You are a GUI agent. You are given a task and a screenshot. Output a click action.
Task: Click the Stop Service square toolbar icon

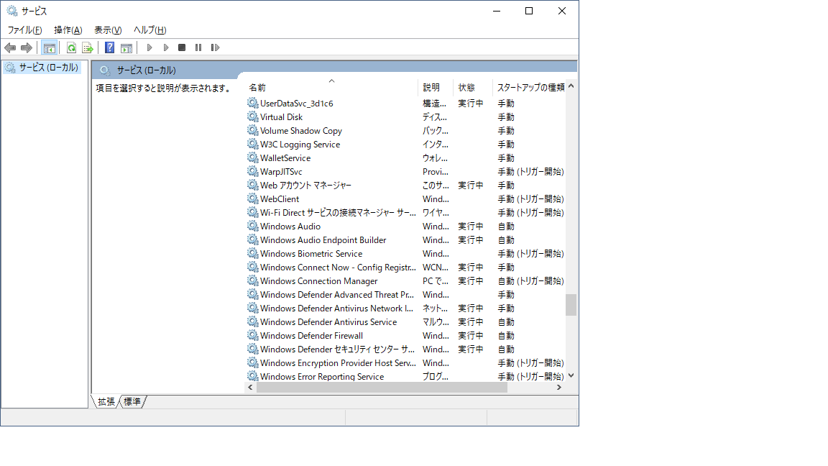pos(182,47)
